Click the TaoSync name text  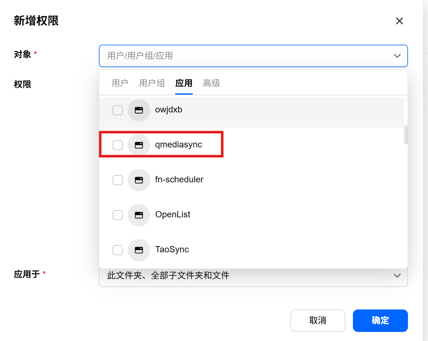coord(172,250)
